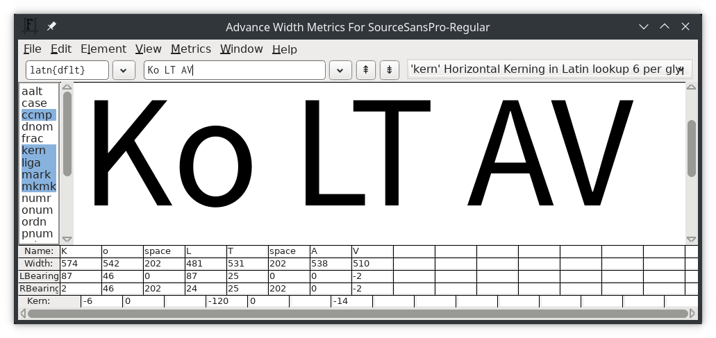
Task: Click the Width value 481
Action: [x=206, y=264]
